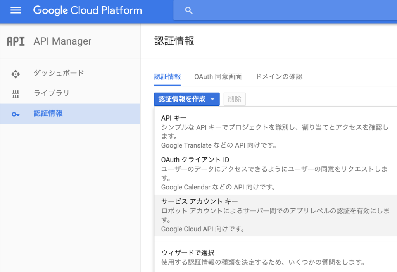Open the 認証情報を作成 button menu

[182, 99]
